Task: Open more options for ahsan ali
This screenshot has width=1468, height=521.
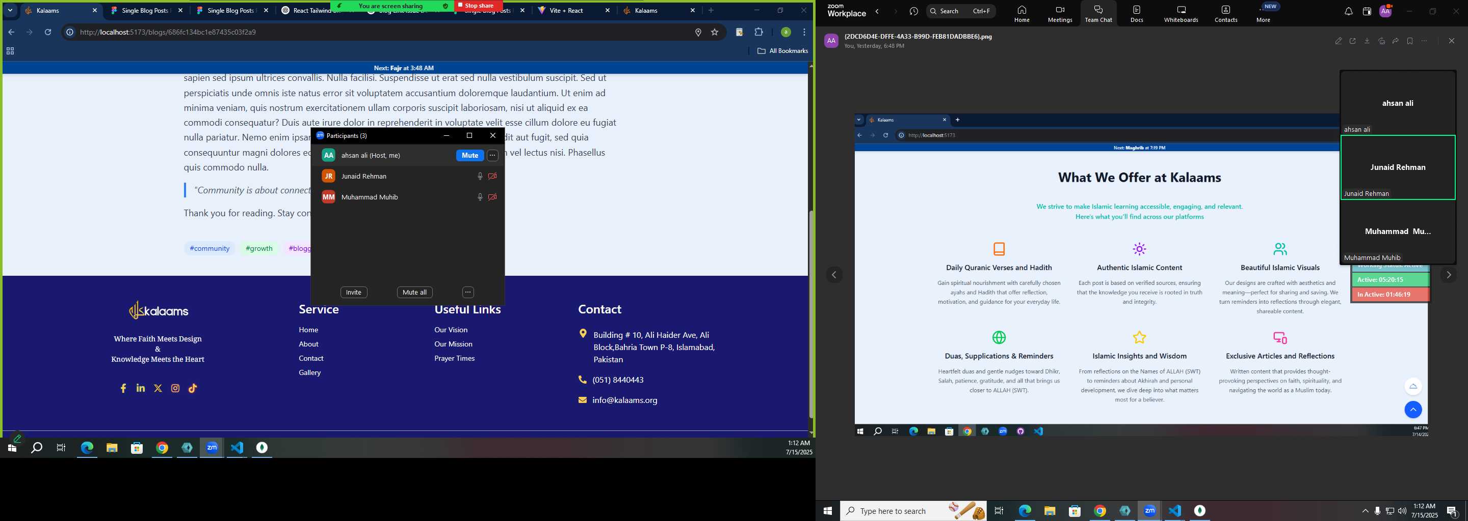Action: [x=493, y=155]
